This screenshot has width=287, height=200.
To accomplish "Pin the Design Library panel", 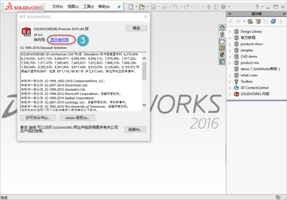I will pyautogui.click(x=284, y=14).
